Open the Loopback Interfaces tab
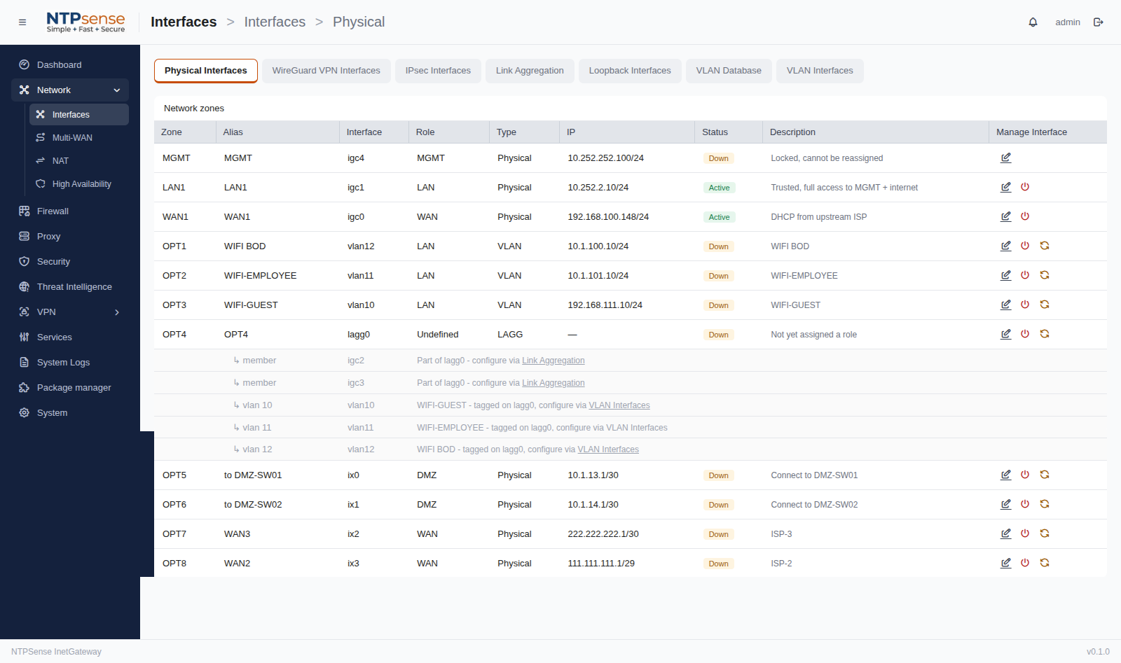 (630, 71)
